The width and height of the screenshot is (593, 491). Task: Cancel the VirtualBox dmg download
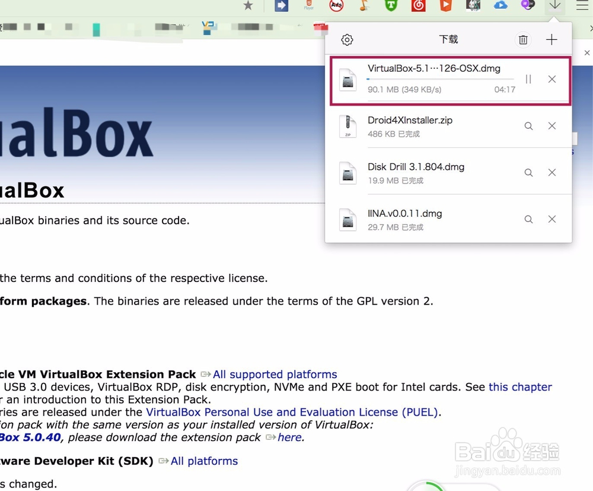click(x=551, y=79)
